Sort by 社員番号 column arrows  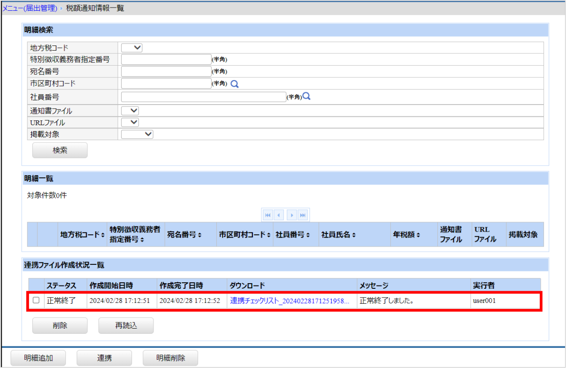tap(308, 235)
